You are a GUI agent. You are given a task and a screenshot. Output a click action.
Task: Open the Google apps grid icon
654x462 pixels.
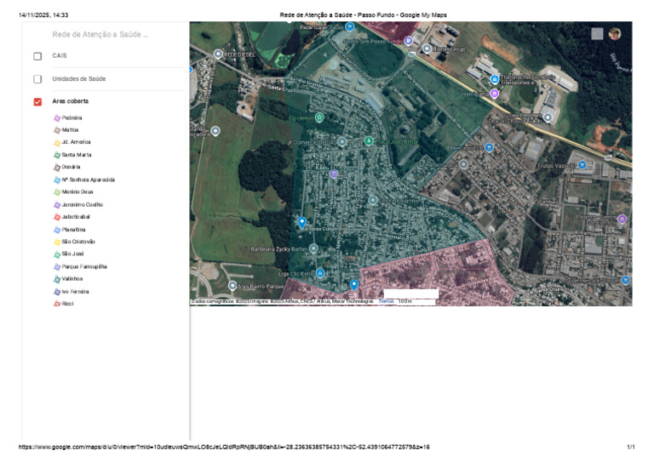tap(597, 34)
